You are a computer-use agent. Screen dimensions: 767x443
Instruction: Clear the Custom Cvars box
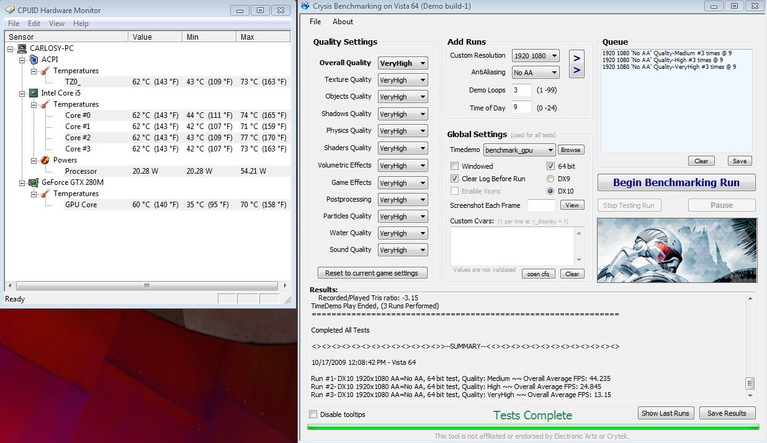pyautogui.click(x=572, y=274)
